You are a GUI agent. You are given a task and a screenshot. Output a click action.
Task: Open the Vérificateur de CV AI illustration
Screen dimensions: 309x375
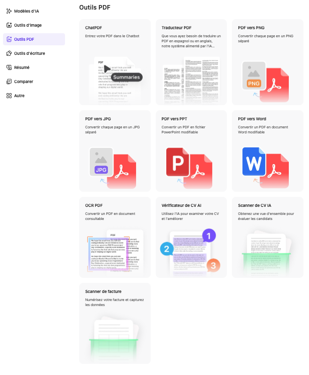click(192, 252)
